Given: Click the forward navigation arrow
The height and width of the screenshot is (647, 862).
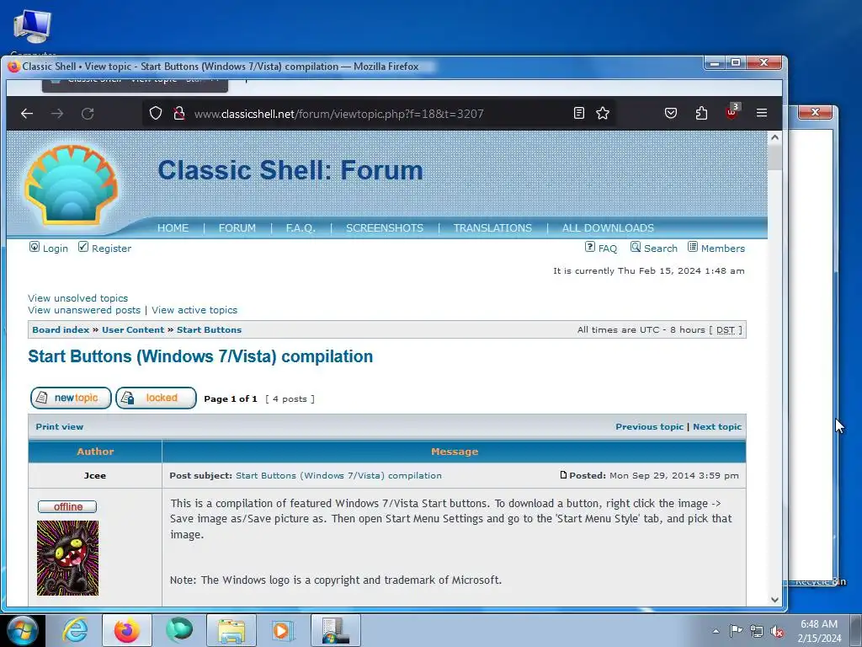Looking at the screenshot, I should pos(57,114).
